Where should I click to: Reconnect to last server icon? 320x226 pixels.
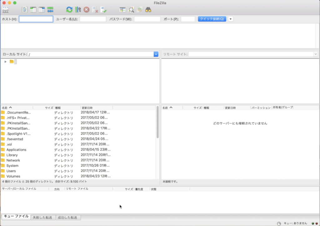[103, 10]
